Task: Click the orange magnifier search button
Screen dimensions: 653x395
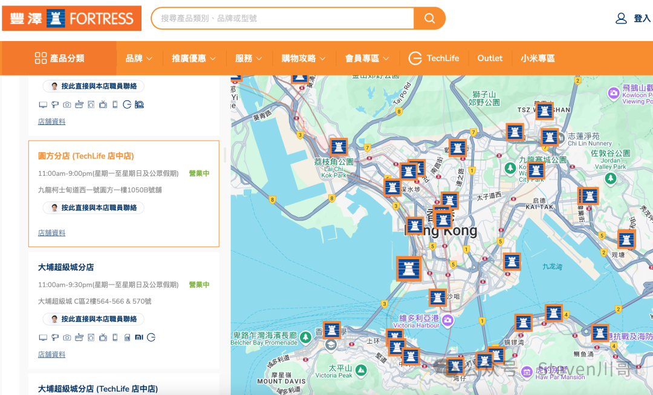Action: click(x=429, y=18)
